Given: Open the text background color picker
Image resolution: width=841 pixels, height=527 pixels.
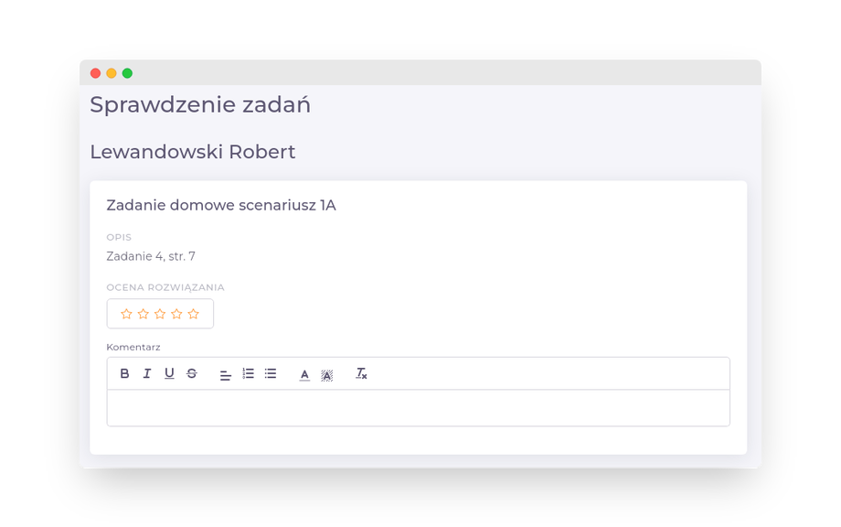Looking at the screenshot, I should (327, 374).
